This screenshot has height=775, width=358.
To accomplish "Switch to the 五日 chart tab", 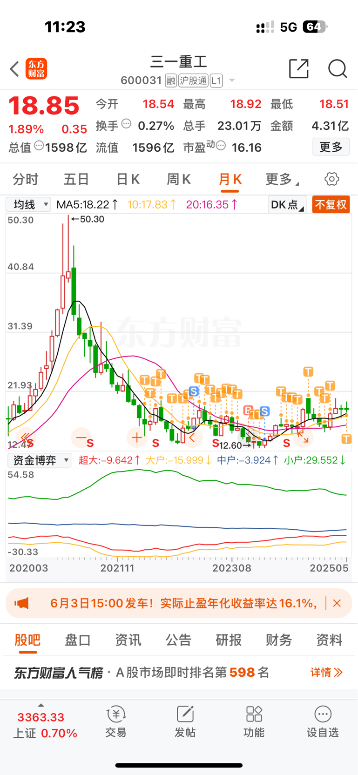I will pos(76,179).
